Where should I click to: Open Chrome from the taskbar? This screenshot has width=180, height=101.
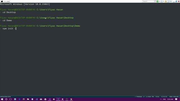(x=71, y=99)
